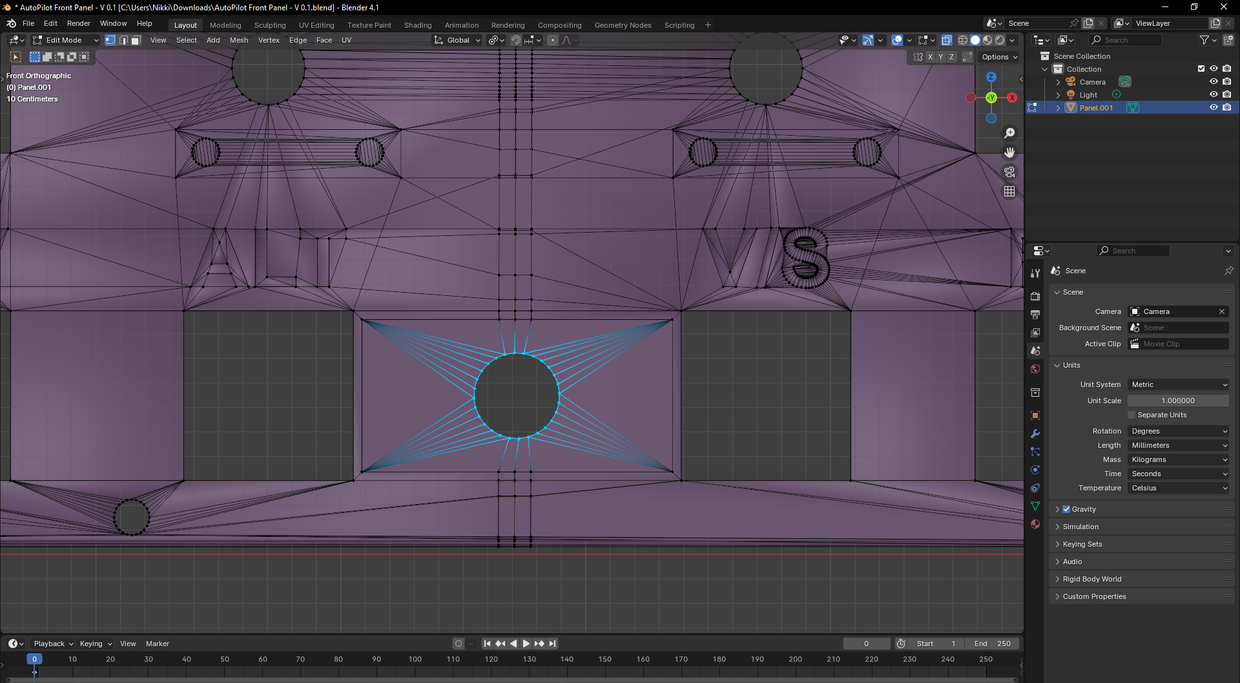Viewport: 1240px width, 683px height.
Task: Click the End frame 250 field
Action: [x=993, y=644]
